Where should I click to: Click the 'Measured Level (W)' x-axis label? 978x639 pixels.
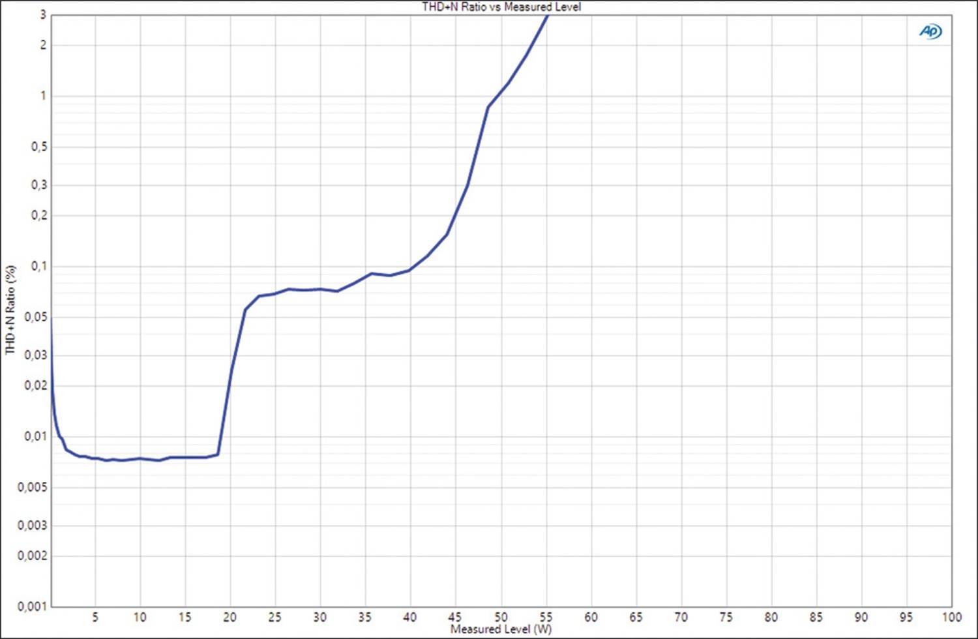[501, 629]
